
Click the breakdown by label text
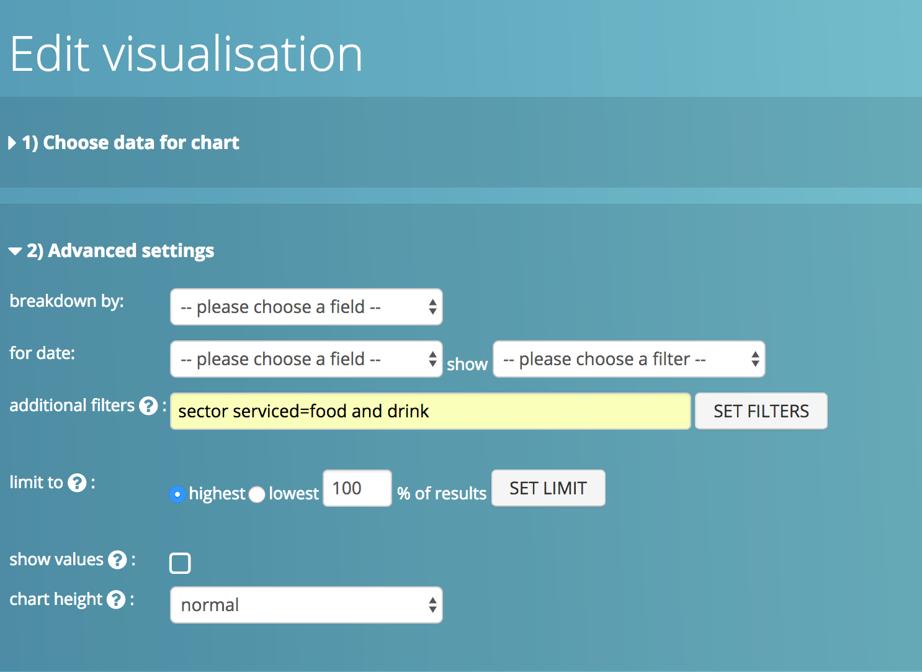click(x=66, y=301)
